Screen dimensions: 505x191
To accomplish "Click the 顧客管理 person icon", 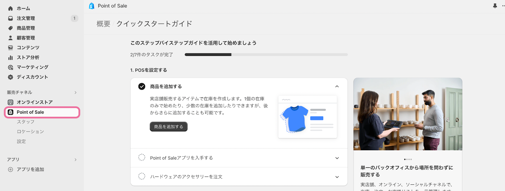I will click(x=10, y=38).
